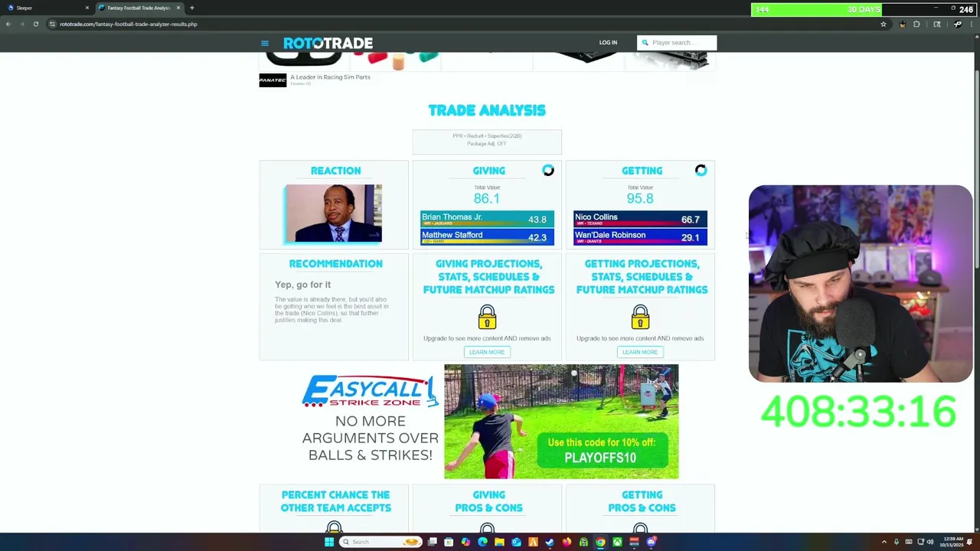This screenshot has width=980, height=551.
Task: Bookmark this page with star icon
Action: pos(883,24)
